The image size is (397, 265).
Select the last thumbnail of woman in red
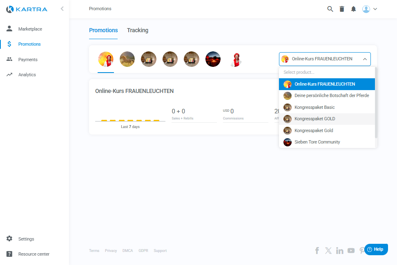click(x=236, y=60)
